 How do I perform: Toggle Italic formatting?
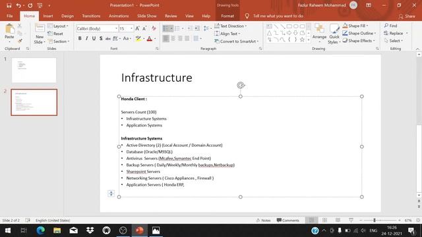86,38
